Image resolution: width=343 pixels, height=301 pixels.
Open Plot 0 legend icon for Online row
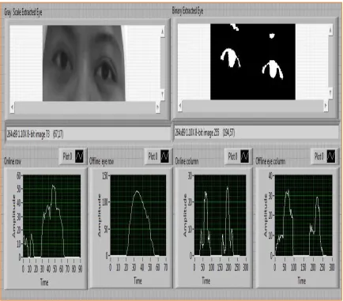pyautogui.click(x=79, y=156)
